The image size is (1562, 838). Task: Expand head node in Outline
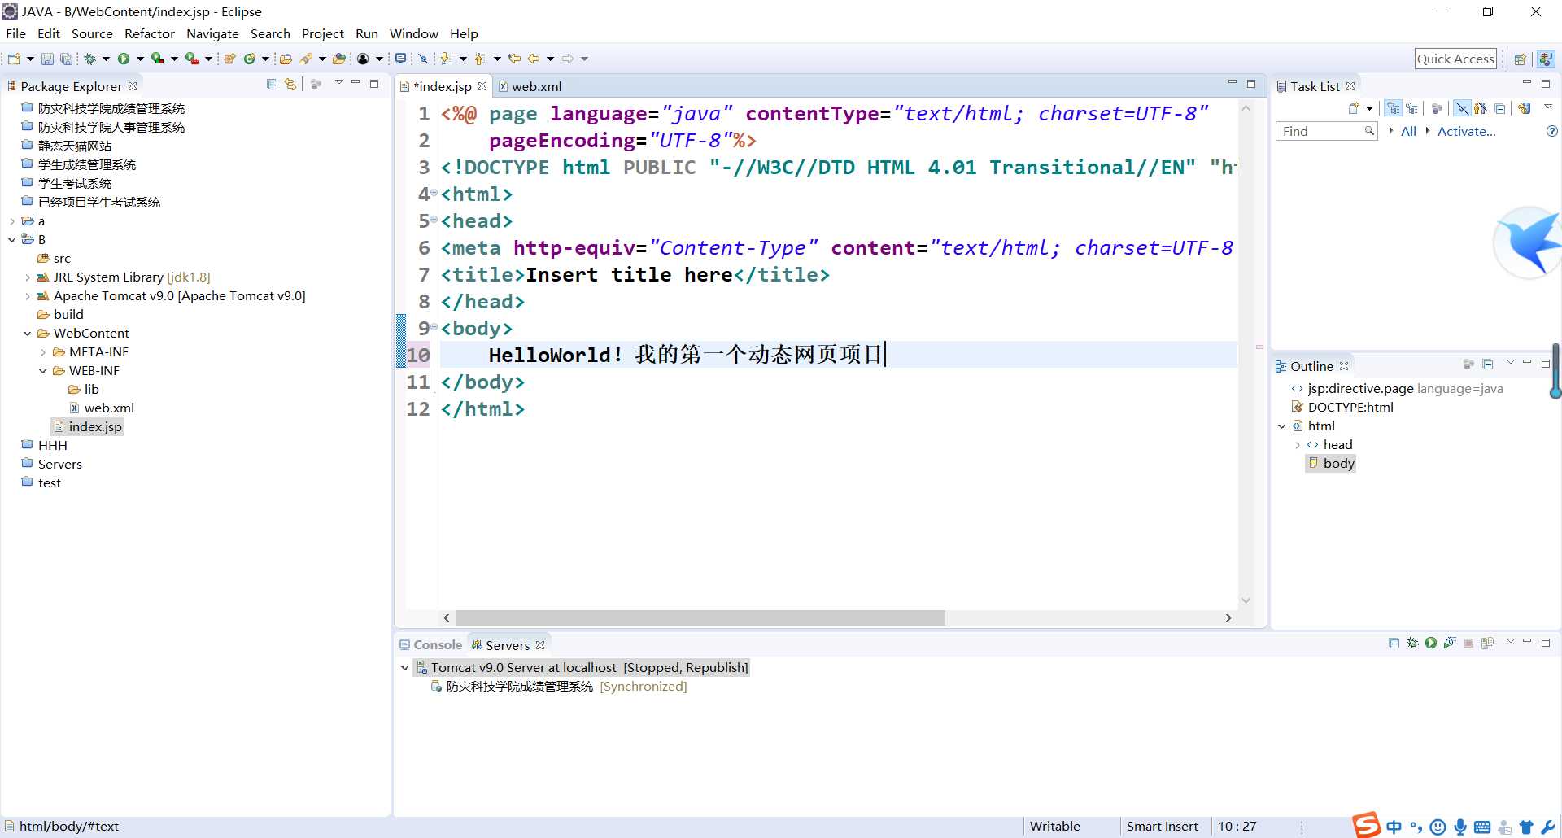[1298, 445]
